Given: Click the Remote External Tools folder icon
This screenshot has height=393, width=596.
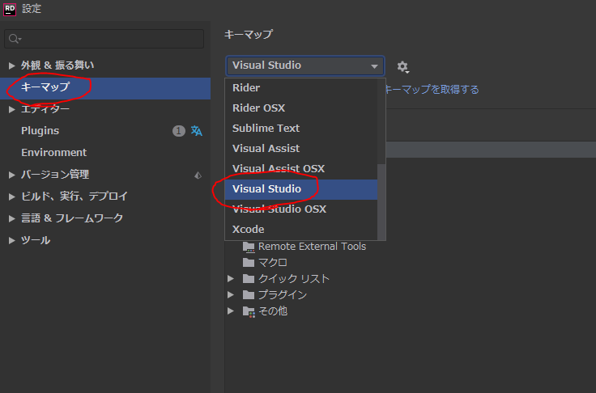Looking at the screenshot, I should (249, 247).
